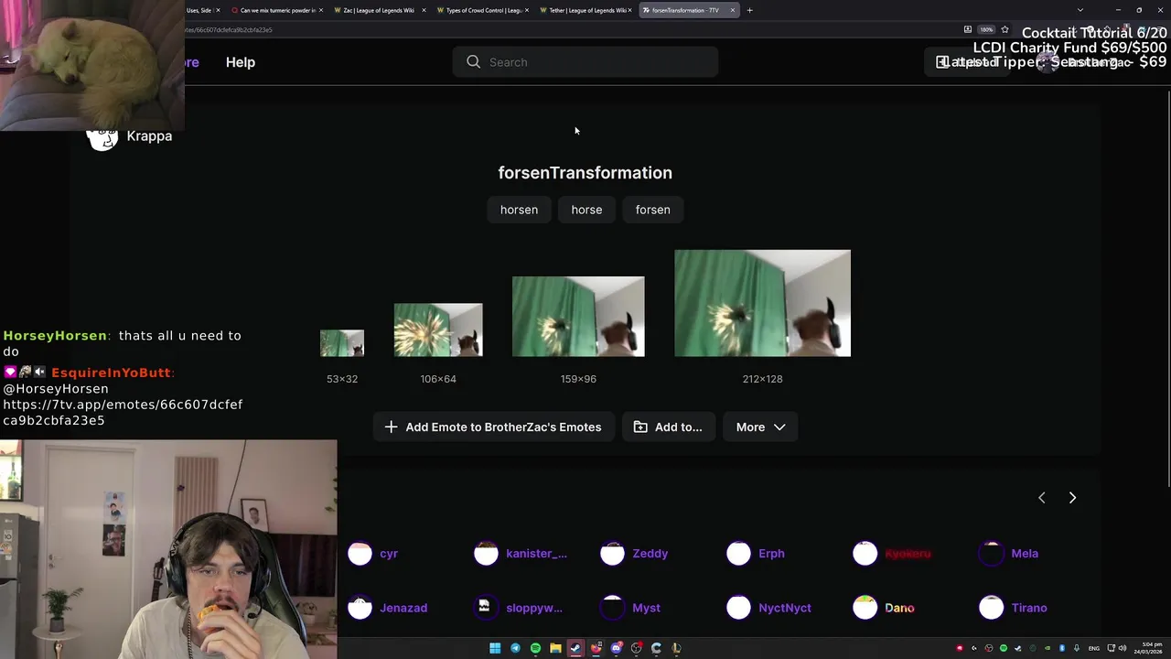Click the 159×96 emote preview
The image size is (1171, 659).
pyautogui.click(x=578, y=317)
